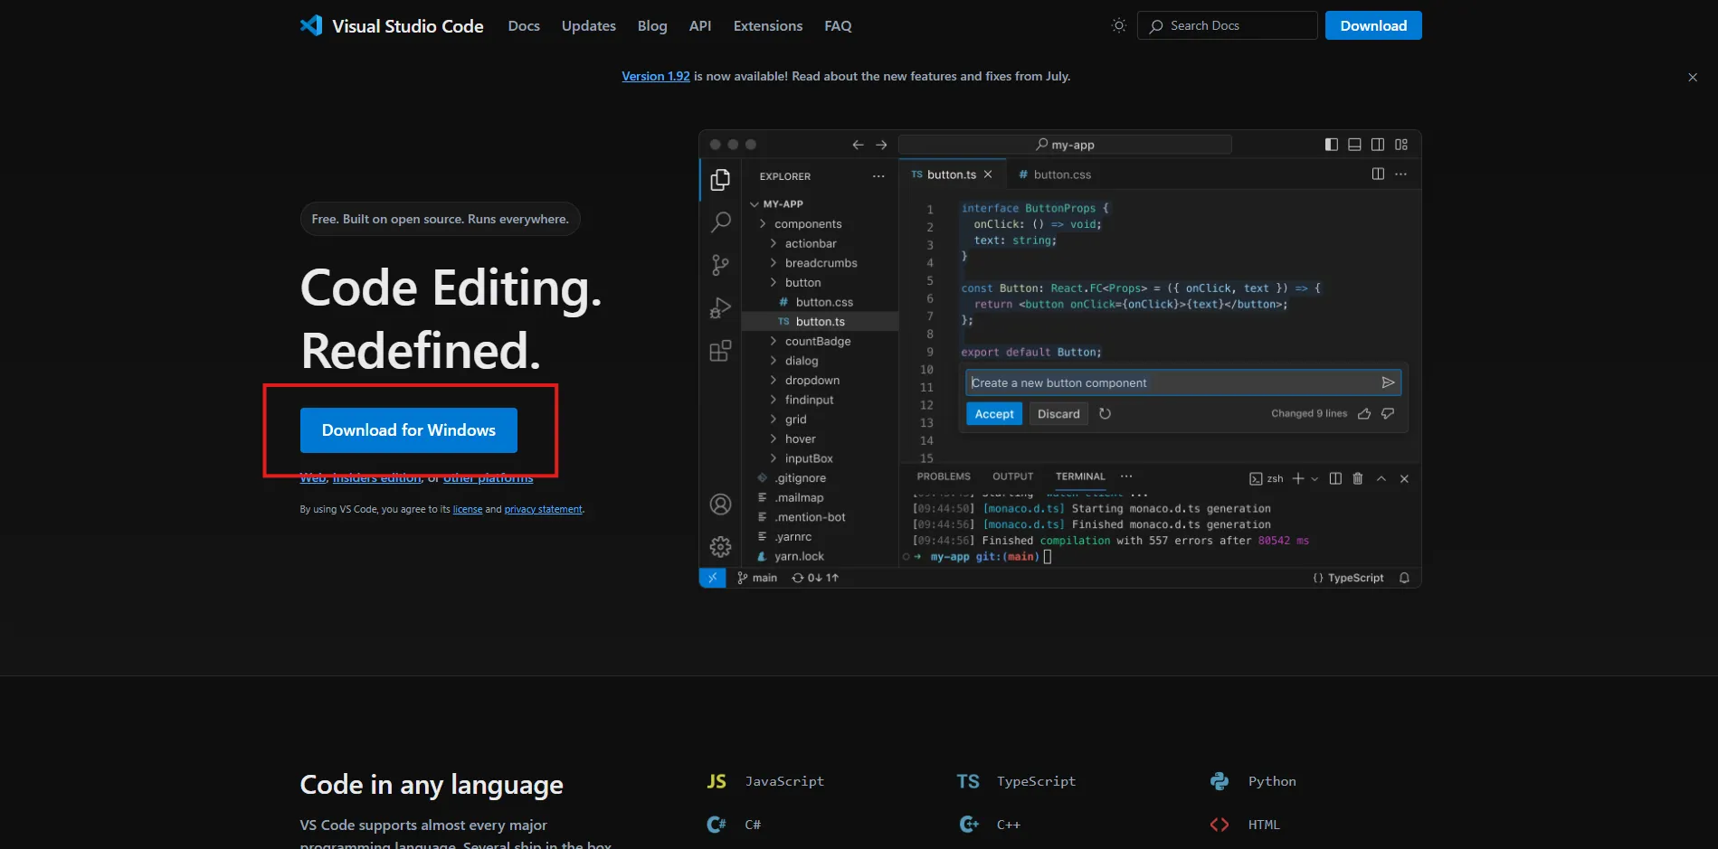Image resolution: width=1718 pixels, height=849 pixels.
Task: Open the Explorer view in the activity bar
Action: (719, 180)
